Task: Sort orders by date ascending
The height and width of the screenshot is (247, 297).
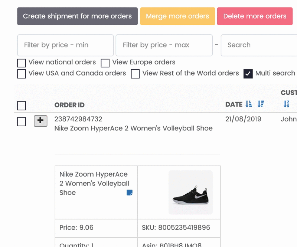Action: (x=248, y=104)
